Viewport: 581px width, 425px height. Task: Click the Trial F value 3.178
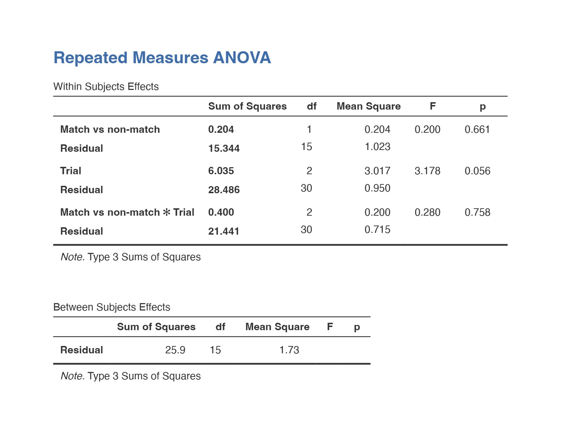tap(427, 171)
